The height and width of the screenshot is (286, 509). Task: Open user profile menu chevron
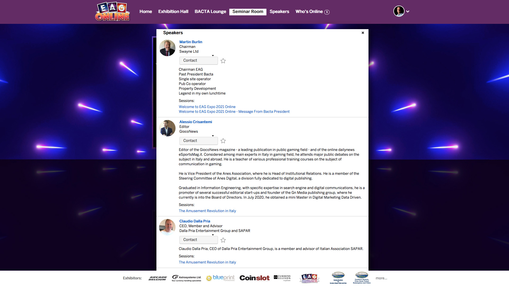[408, 11]
